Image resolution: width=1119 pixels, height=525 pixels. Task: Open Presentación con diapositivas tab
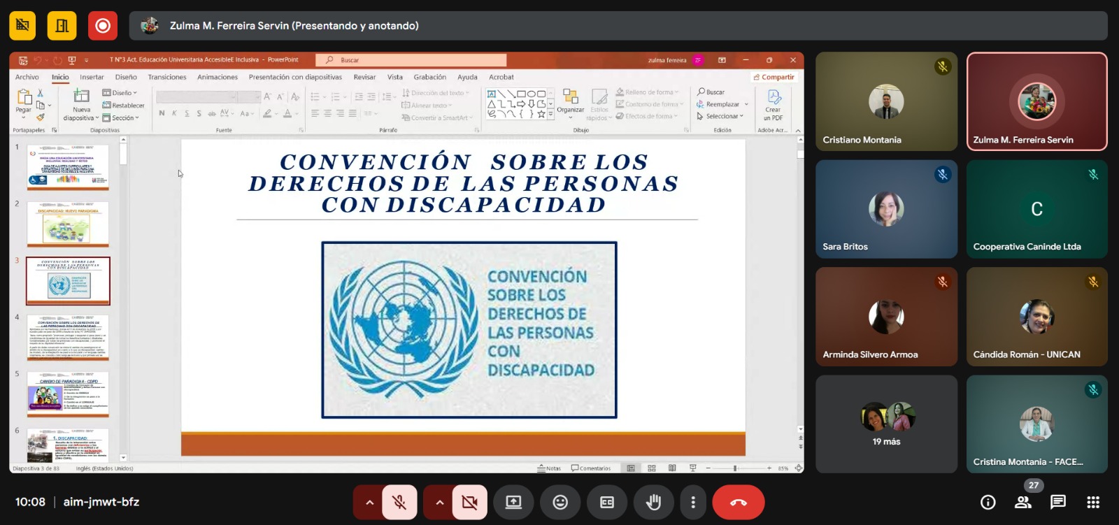tap(295, 77)
